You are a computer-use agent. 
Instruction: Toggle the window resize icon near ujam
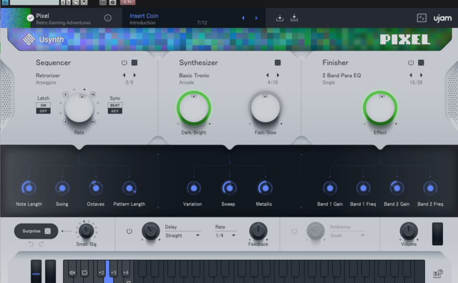click(422, 18)
